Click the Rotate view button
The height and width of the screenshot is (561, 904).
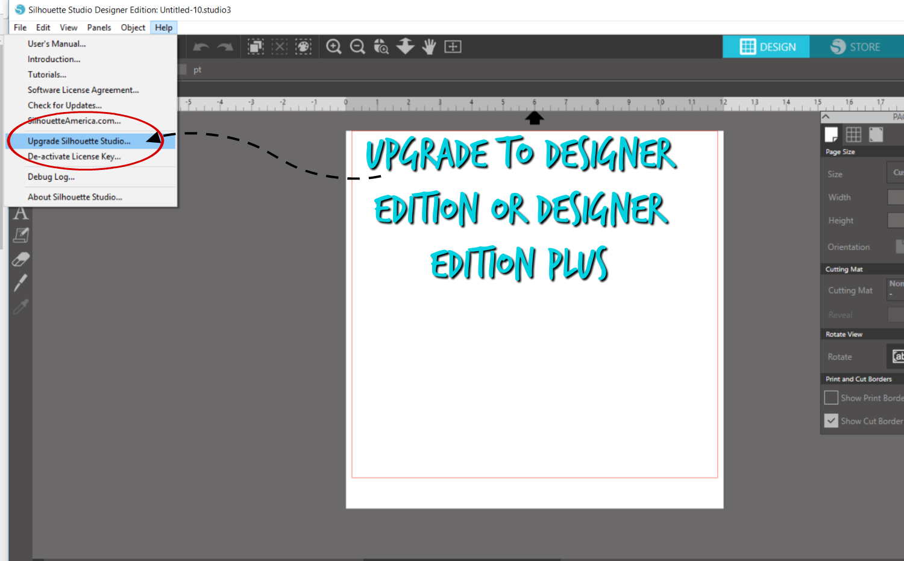(896, 356)
